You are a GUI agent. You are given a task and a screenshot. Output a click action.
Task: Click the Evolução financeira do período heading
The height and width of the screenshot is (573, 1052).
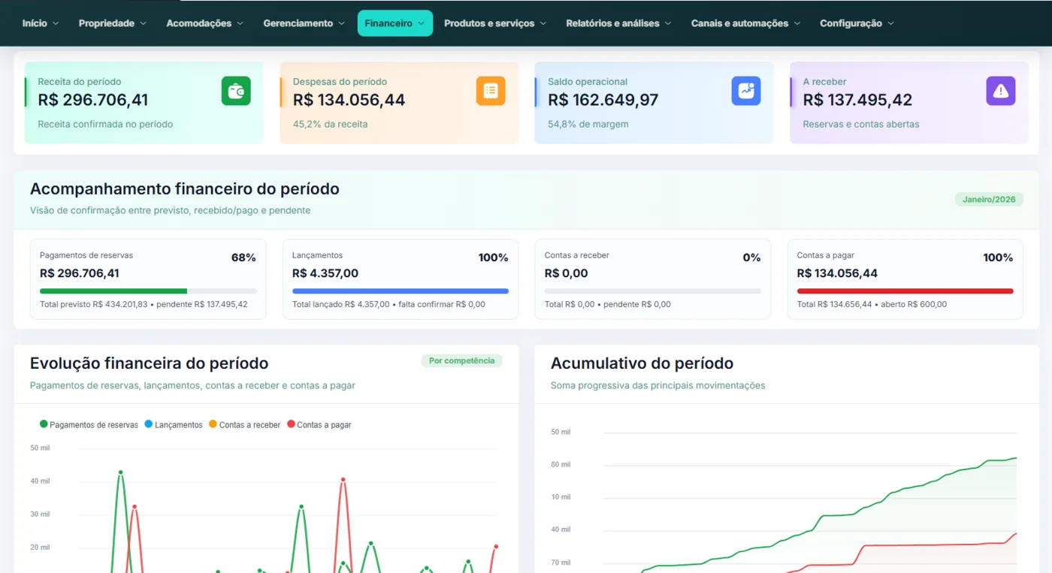pos(149,363)
